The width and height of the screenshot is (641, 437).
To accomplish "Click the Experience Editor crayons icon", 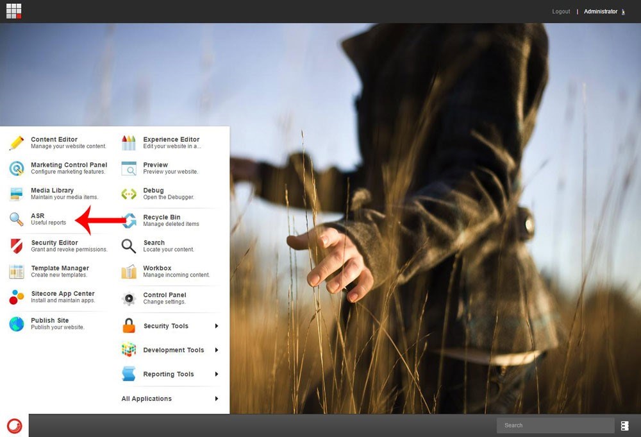I will [129, 142].
